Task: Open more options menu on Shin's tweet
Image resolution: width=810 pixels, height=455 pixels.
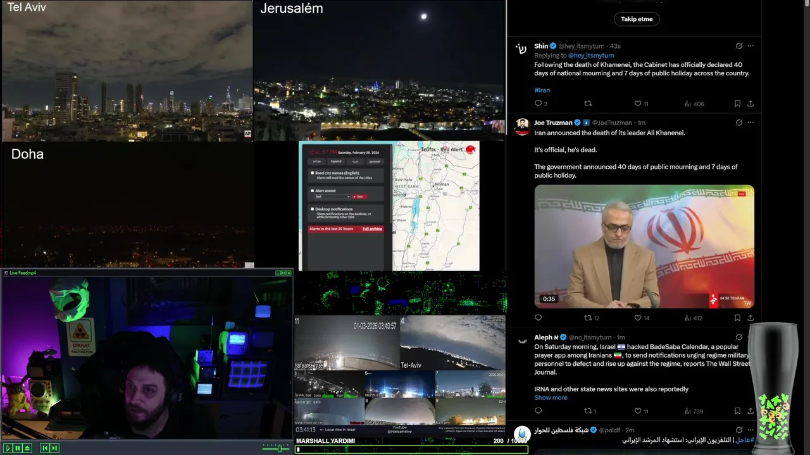Action: click(x=751, y=46)
